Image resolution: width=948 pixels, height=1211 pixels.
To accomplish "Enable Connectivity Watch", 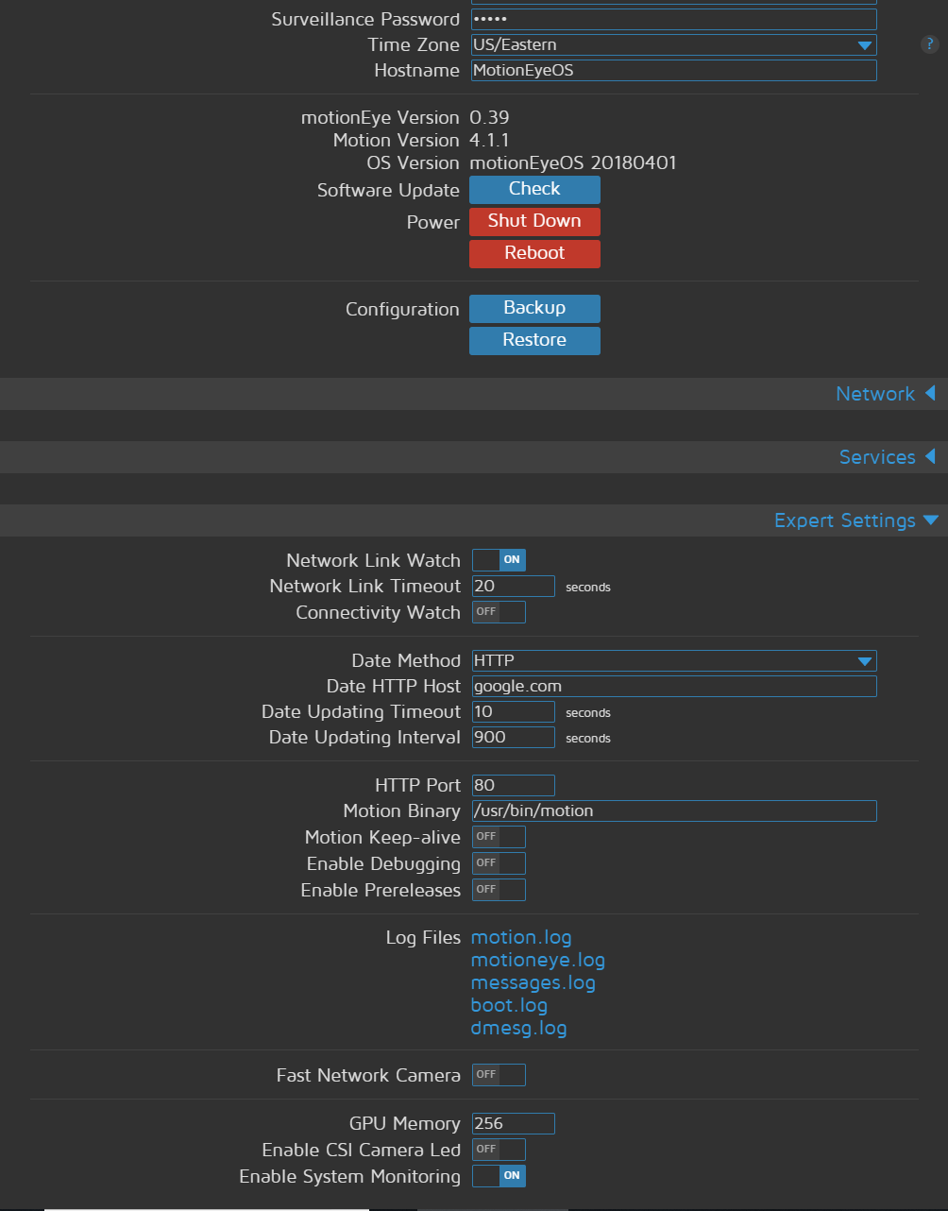I will coord(499,611).
